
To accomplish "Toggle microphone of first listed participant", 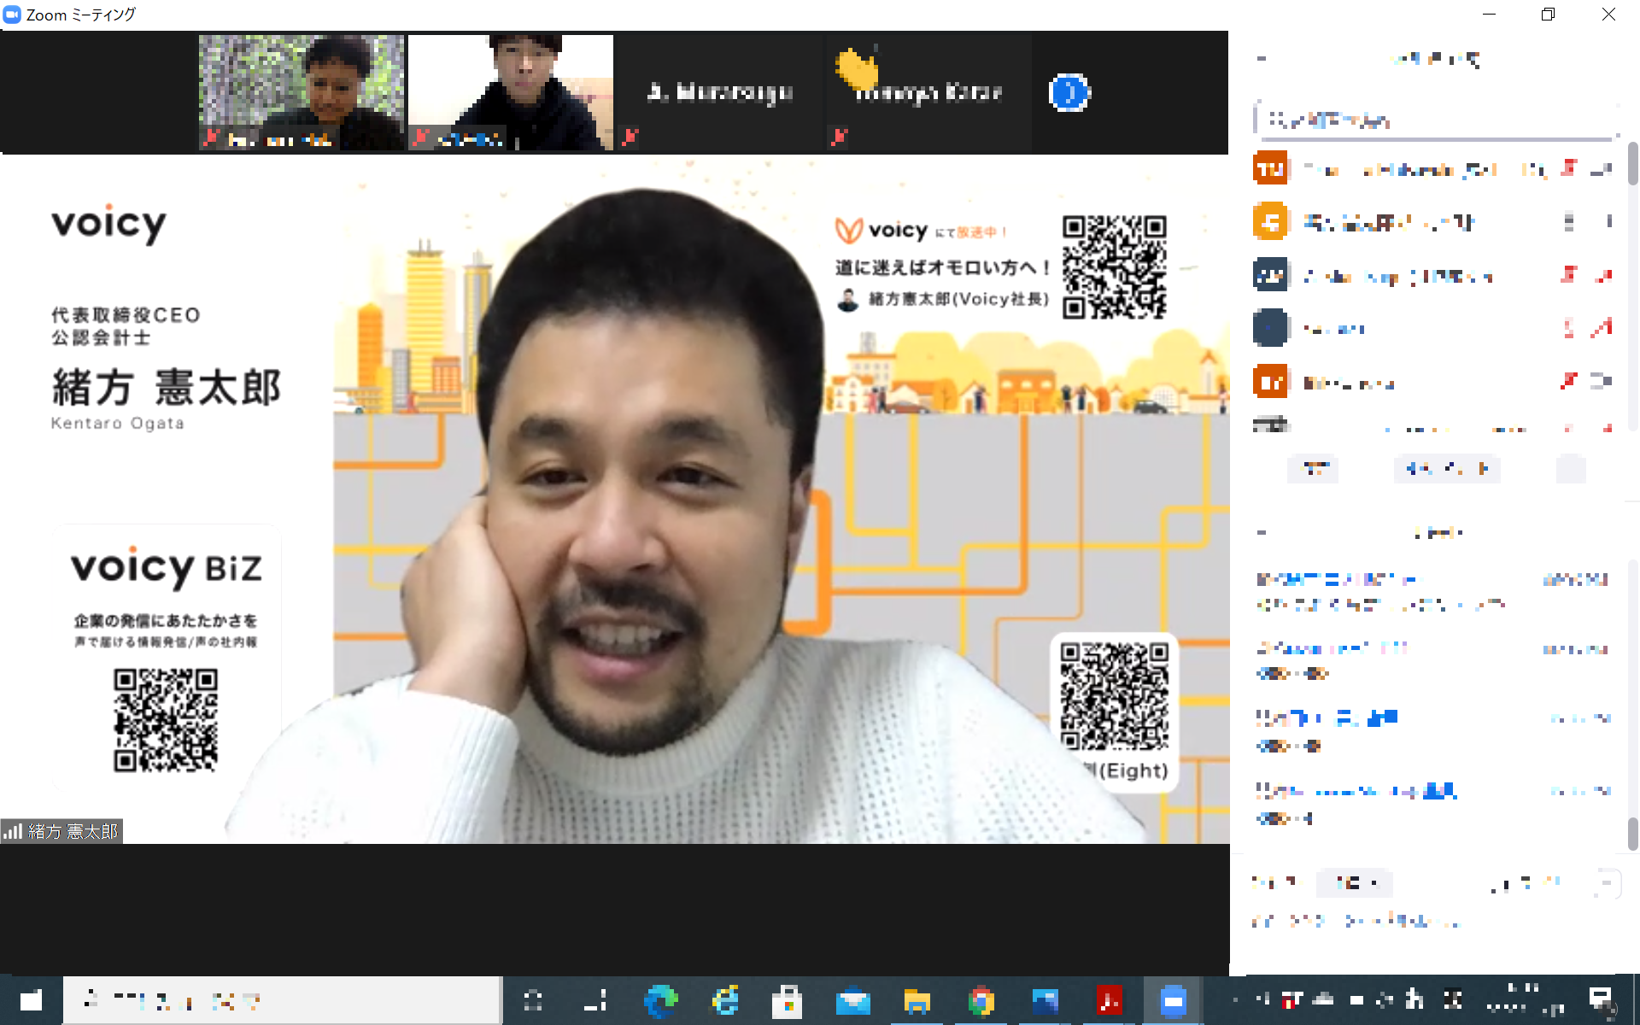I will coord(1568,168).
